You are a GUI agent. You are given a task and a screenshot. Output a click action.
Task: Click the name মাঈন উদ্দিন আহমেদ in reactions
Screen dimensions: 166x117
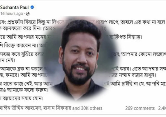point(21,108)
